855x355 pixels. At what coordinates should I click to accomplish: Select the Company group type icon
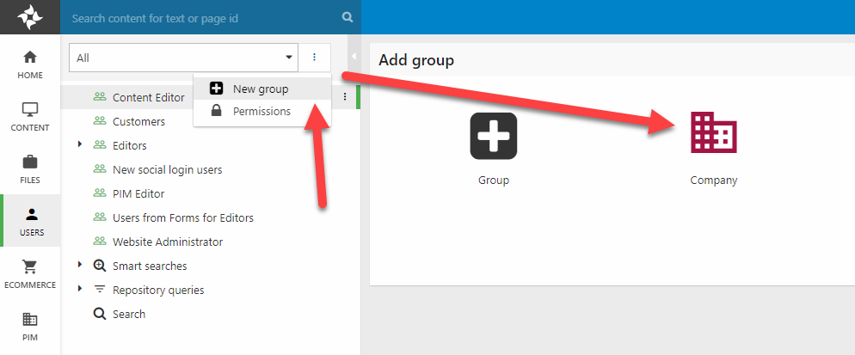tap(713, 135)
